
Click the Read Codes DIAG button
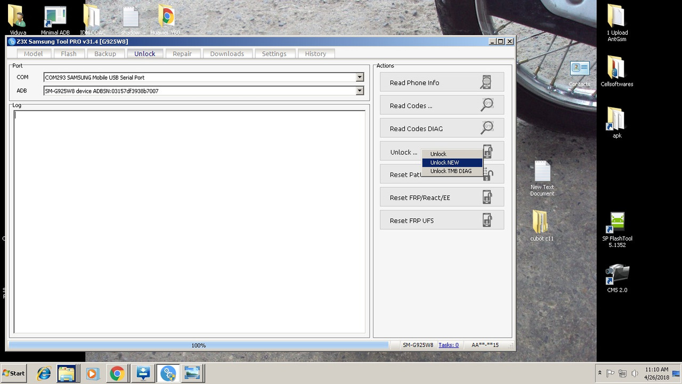point(442,129)
